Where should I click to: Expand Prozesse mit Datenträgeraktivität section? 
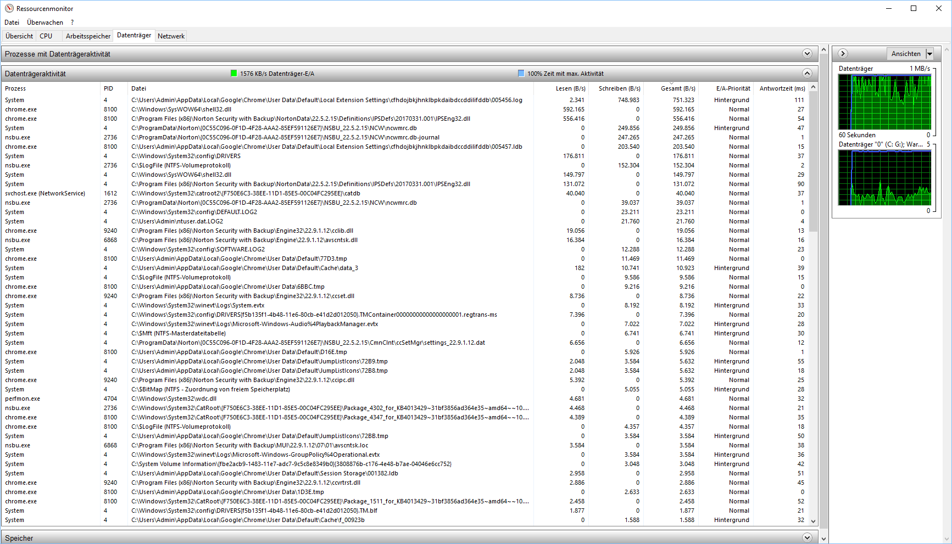[x=807, y=54]
